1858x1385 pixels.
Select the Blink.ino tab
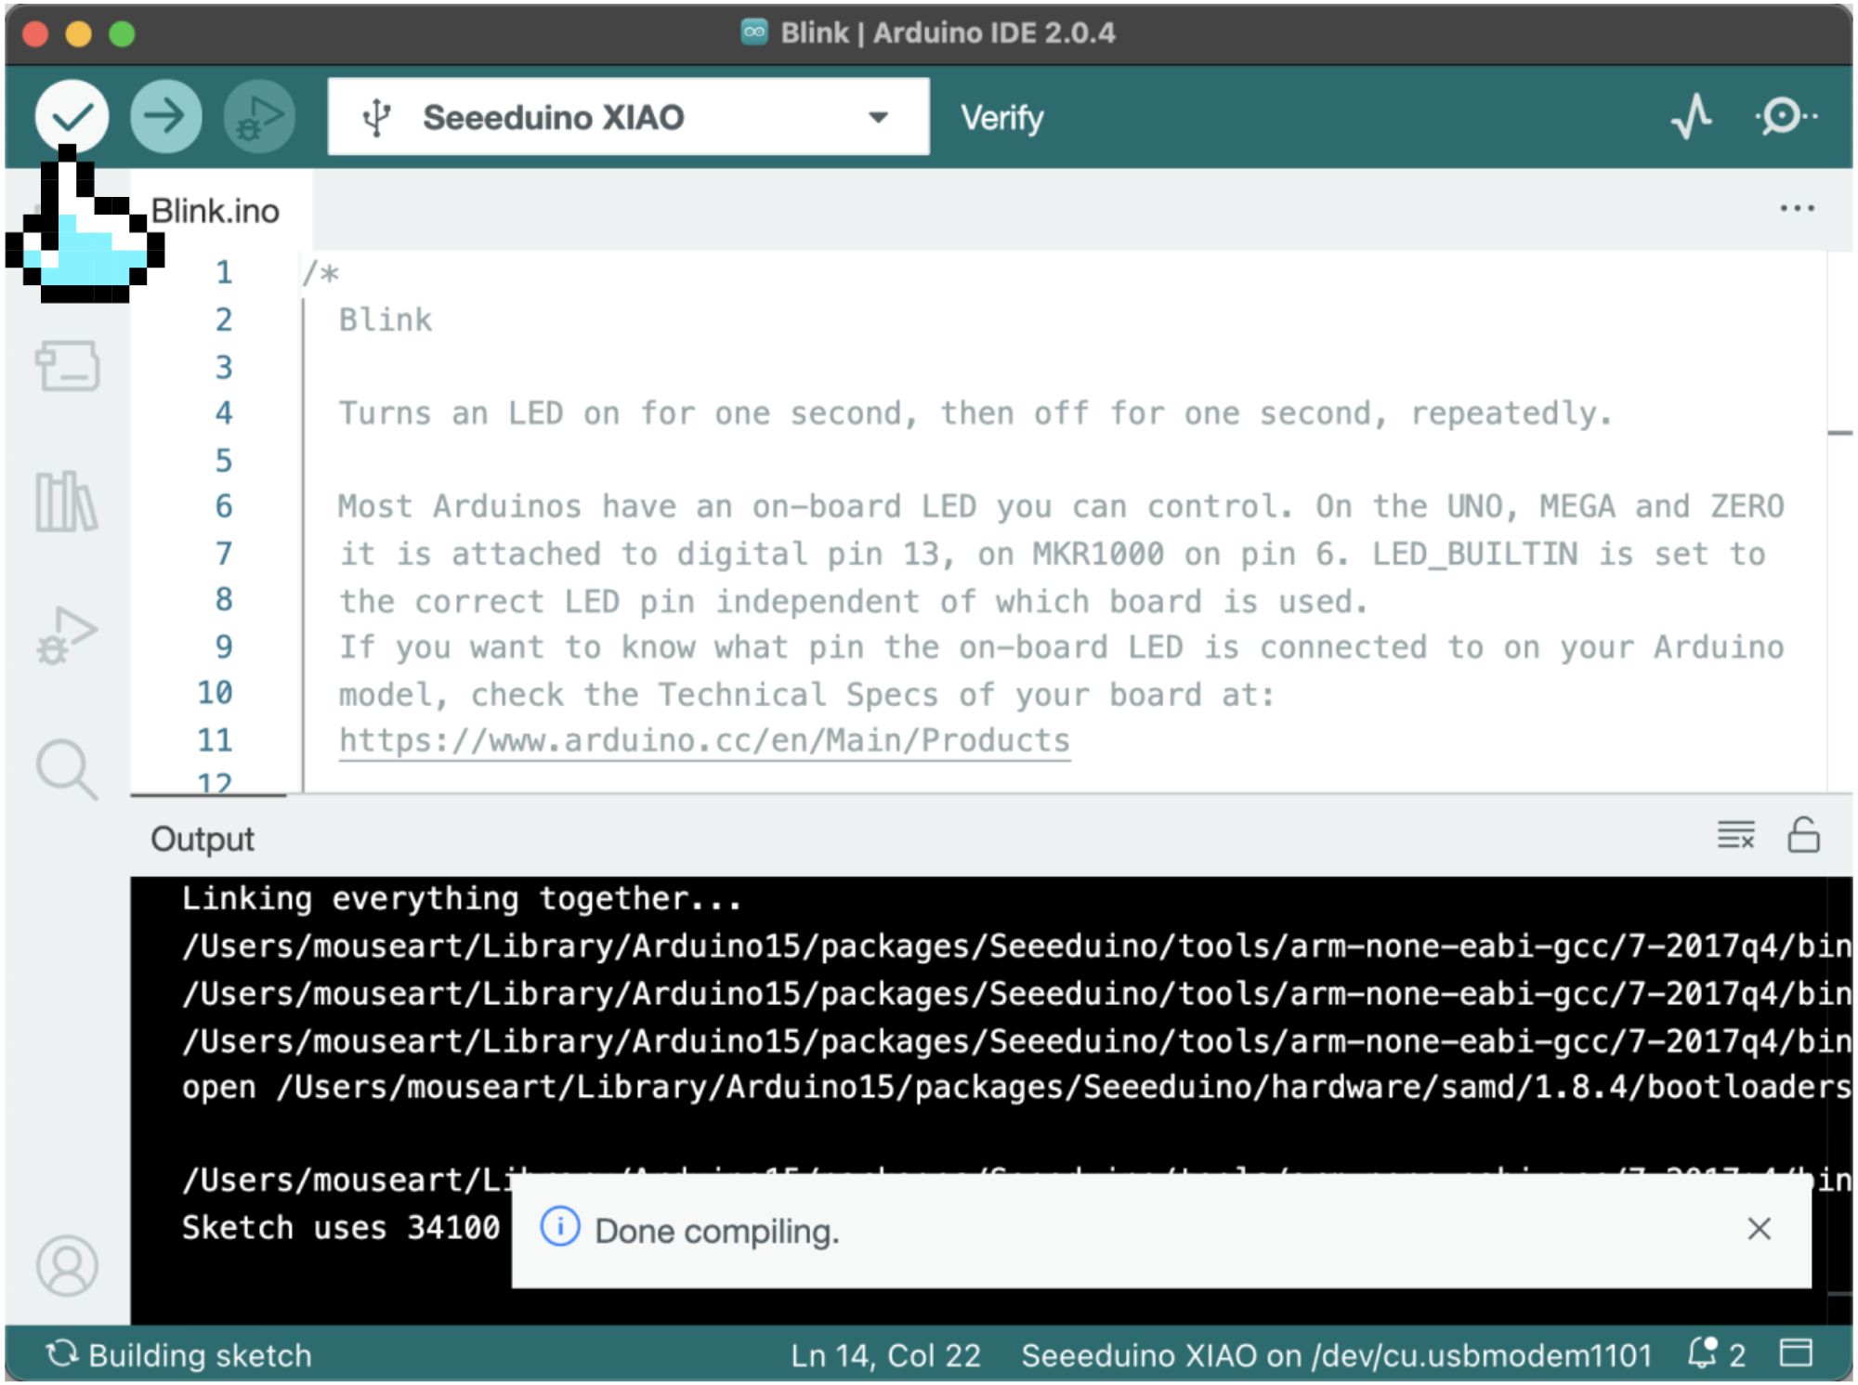(x=215, y=211)
